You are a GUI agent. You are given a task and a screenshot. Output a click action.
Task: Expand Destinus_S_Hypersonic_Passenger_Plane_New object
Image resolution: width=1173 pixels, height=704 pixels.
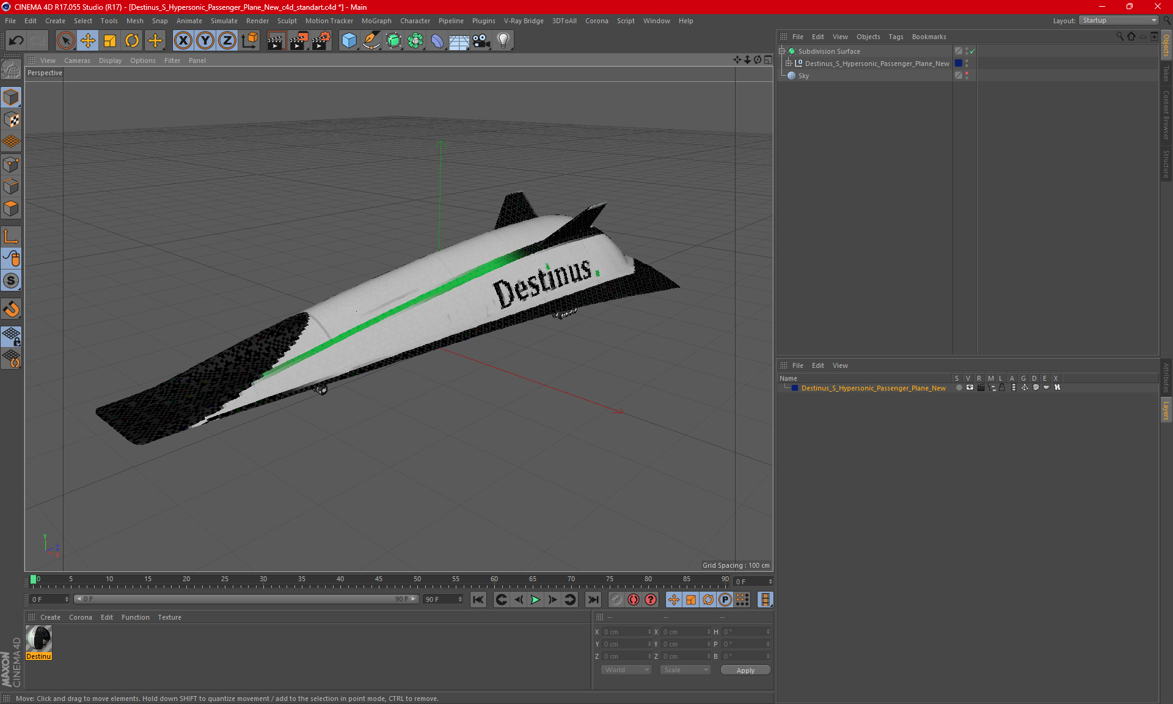click(x=788, y=64)
